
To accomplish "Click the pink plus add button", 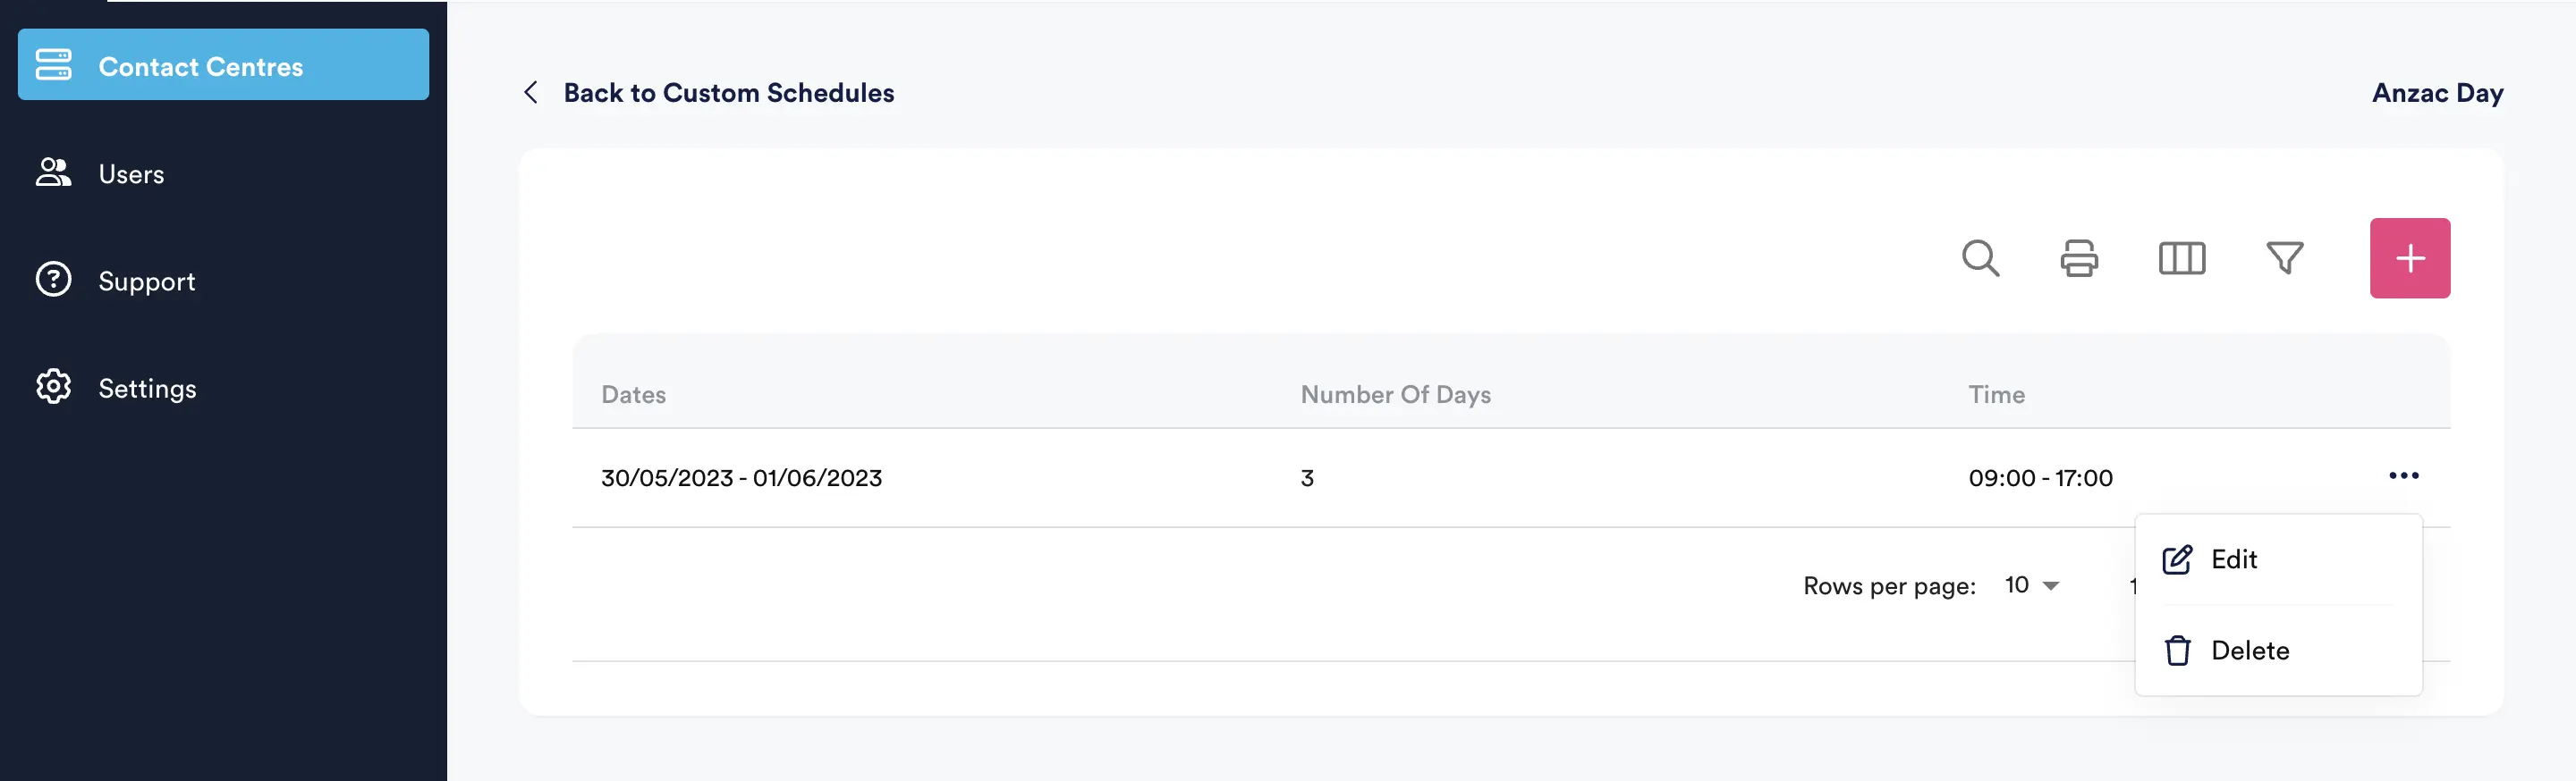I will (2409, 257).
